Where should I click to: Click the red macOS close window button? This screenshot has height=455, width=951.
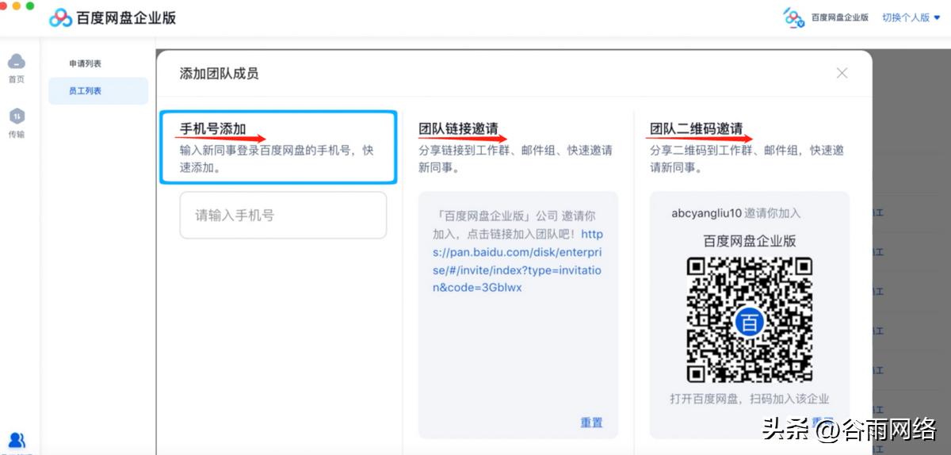[3, 6]
